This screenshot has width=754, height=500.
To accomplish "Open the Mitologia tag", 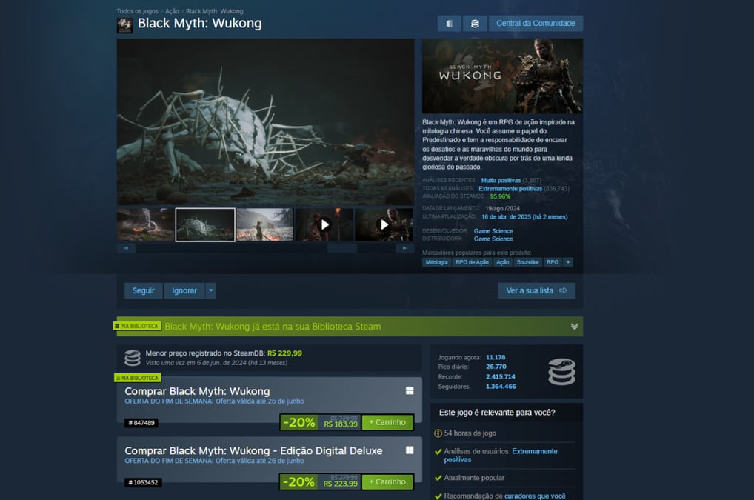I will click(x=437, y=262).
